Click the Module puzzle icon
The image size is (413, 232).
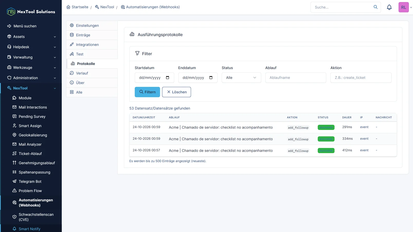[x=14, y=98]
